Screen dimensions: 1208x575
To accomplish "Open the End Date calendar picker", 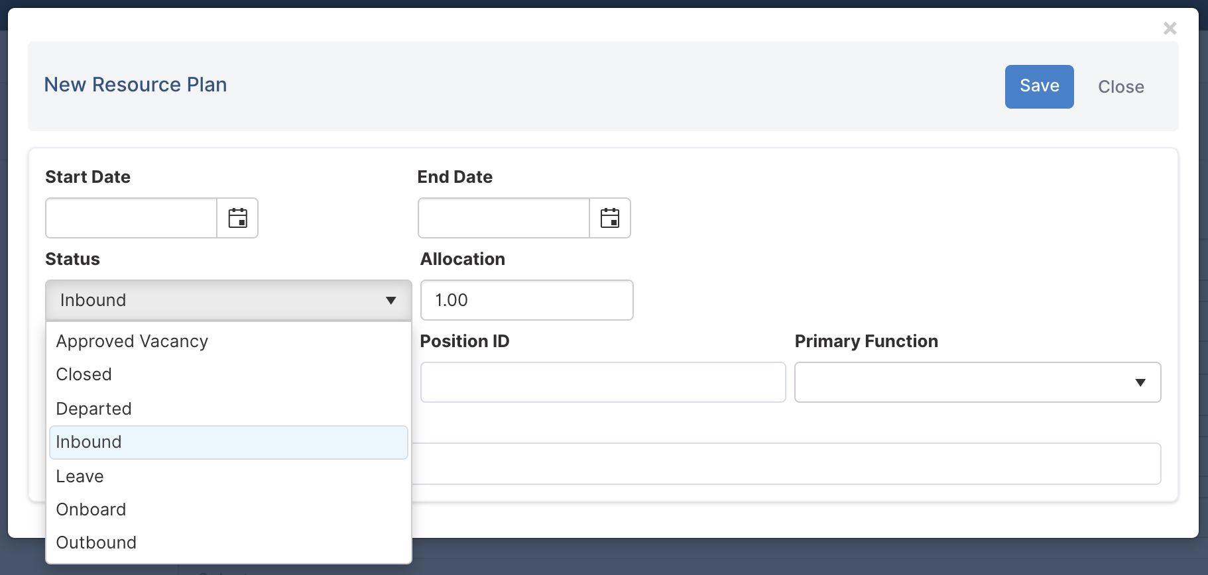I will pos(610,218).
